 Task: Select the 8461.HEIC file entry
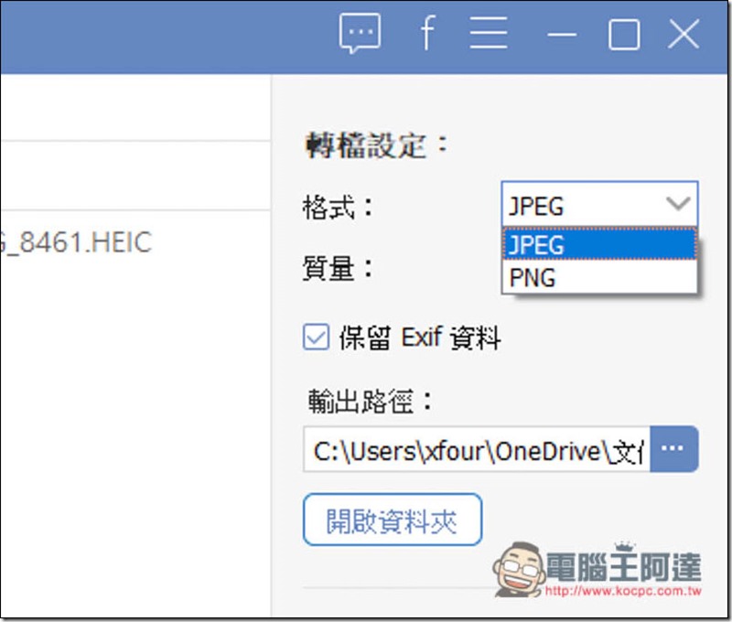tap(76, 241)
